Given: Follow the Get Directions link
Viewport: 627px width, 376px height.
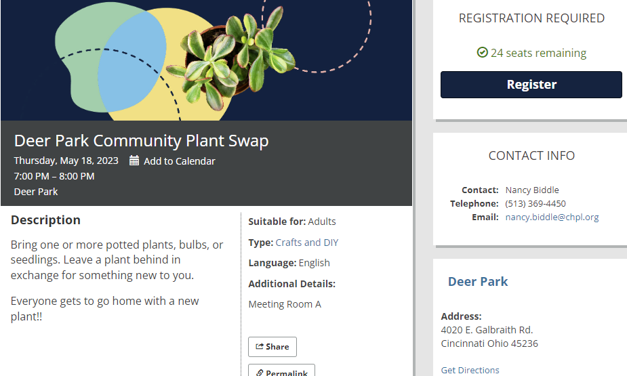Looking at the screenshot, I should click(470, 370).
